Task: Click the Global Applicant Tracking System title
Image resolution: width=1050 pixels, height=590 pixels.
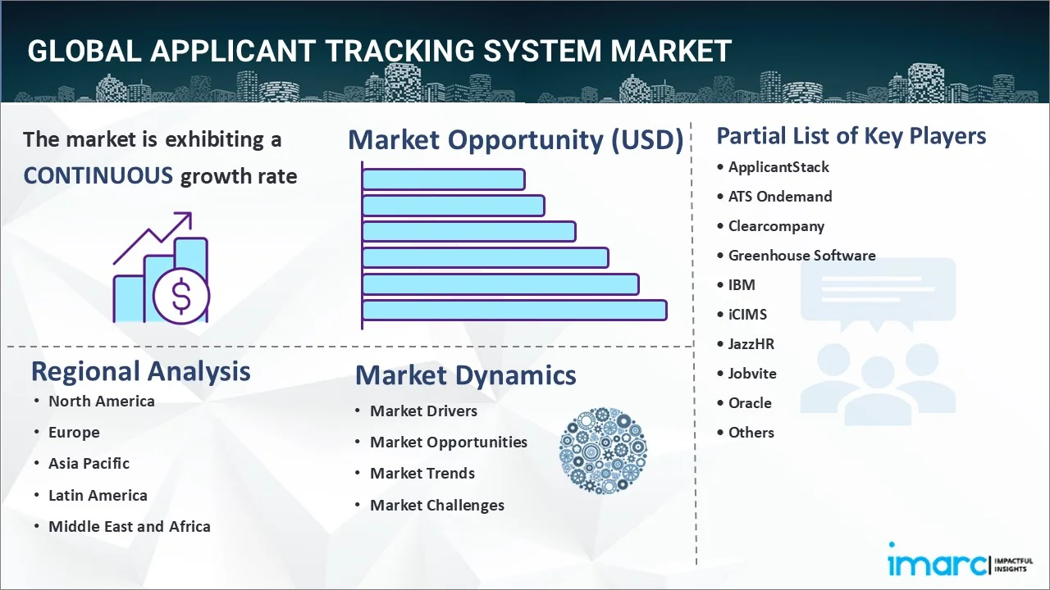Action: click(x=379, y=51)
